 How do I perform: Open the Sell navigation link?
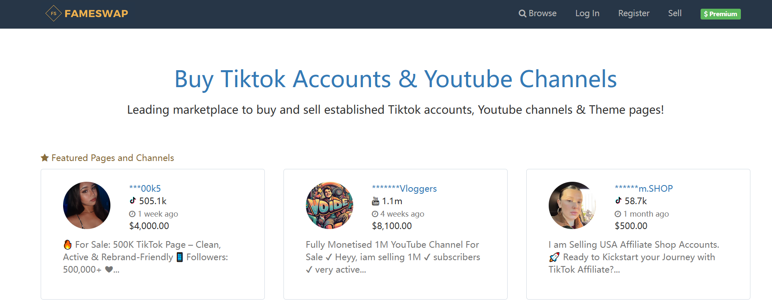coord(675,13)
